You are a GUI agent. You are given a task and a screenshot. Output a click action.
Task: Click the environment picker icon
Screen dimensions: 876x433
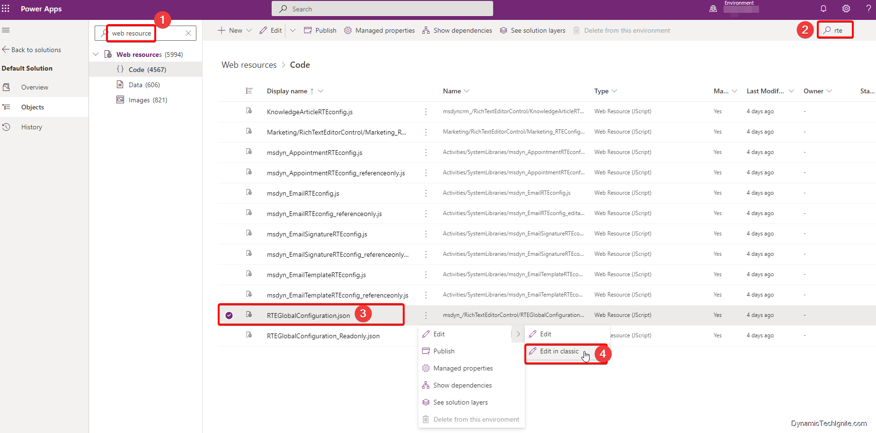(x=713, y=9)
